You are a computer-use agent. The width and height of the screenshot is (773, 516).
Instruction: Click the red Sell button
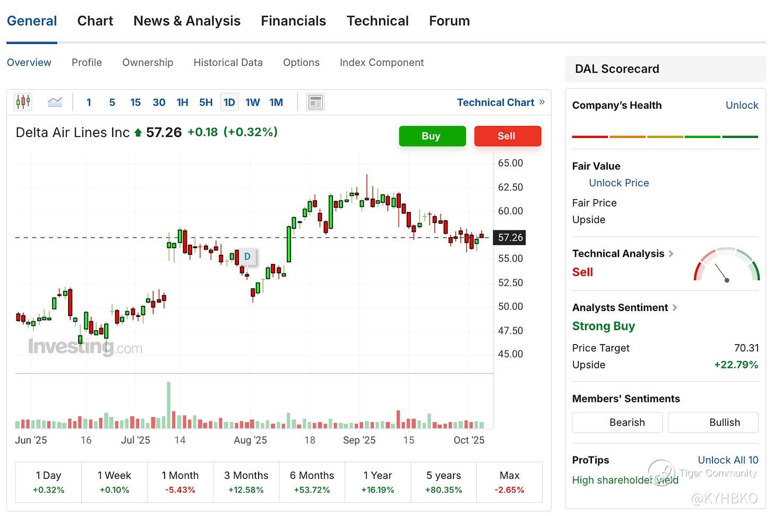pyautogui.click(x=508, y=136)
